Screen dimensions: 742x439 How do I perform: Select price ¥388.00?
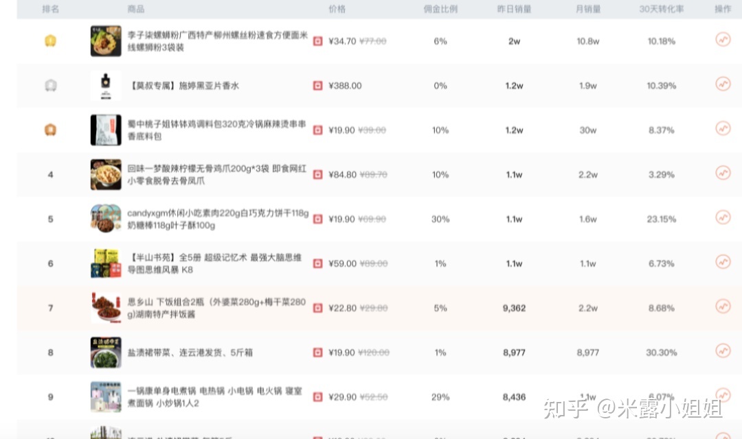[345, 86]
